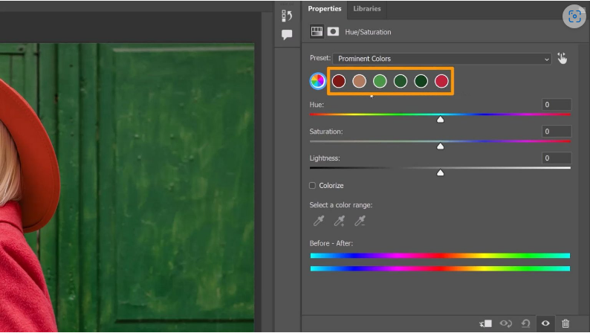Viewport: 590px width, 333px height.
Task: Focus the Hue value field
Action: coord(557,105)
